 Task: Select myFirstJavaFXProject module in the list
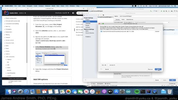pyautogui.click(x=105, y=17)
